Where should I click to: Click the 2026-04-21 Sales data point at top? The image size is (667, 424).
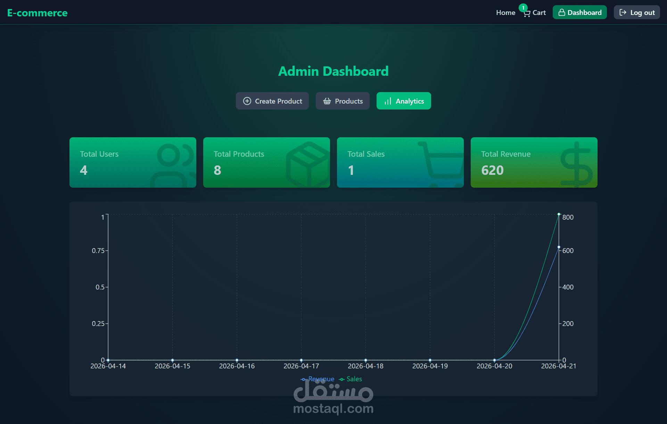tap(559, 214)
